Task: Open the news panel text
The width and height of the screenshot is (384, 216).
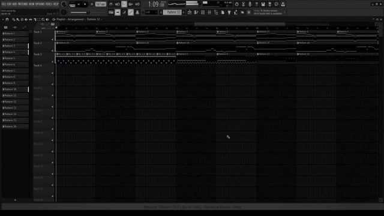Action: pyautogui.click(x=269, y=12)
